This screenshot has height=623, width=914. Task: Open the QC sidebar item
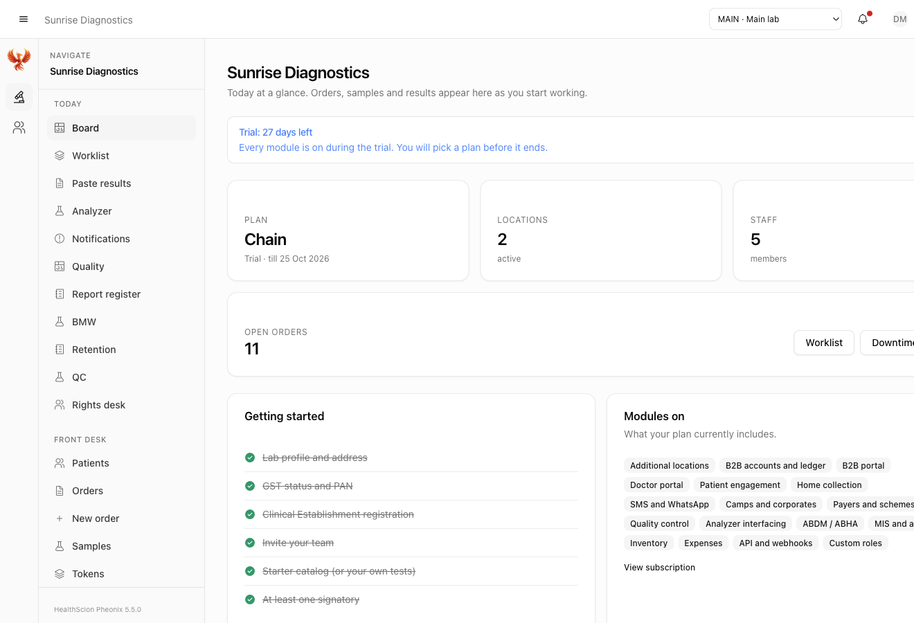(122, 377)
